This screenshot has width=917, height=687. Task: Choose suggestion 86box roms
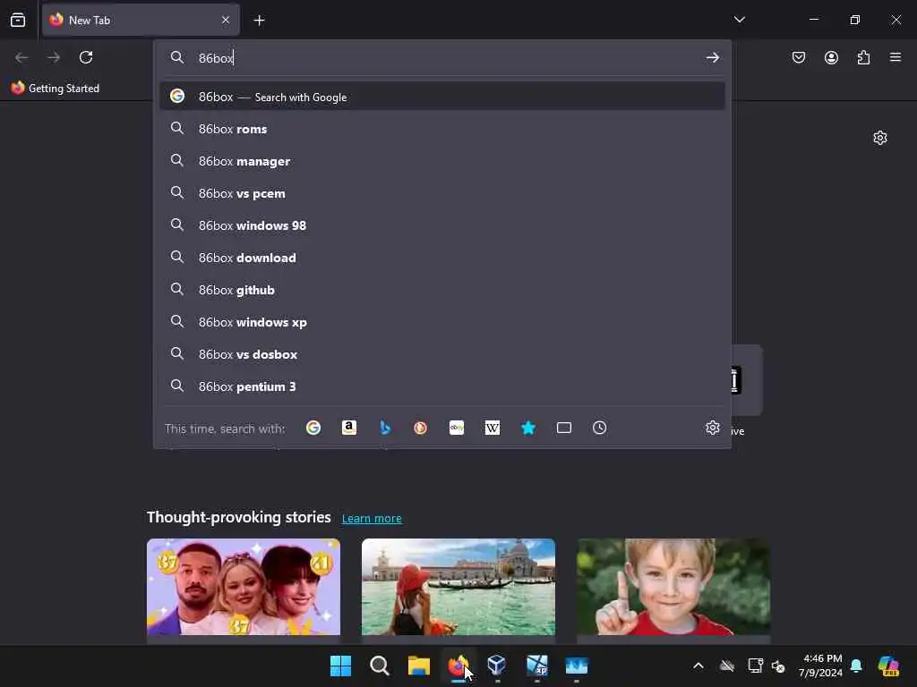click(442, 129)
